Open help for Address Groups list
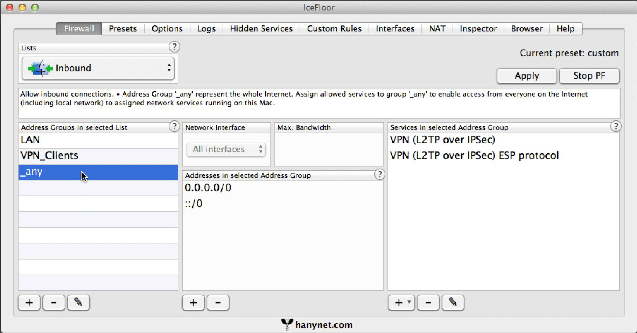The width and height of the screenshot is (637, 333). pyautogui.click(x=174, y=126)
